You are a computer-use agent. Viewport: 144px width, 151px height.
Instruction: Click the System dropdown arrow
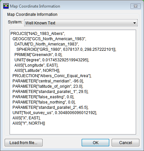(x=134, y=23)
